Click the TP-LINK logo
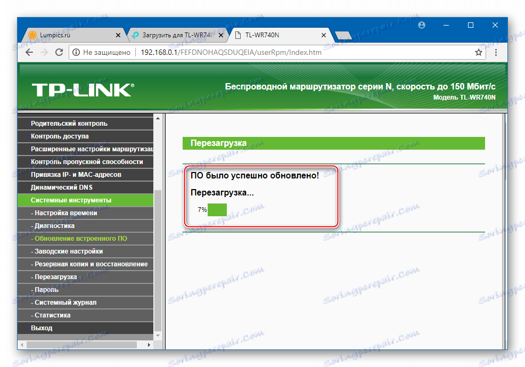The width and height of the screenshot is (525, 367). coord(83,90)
